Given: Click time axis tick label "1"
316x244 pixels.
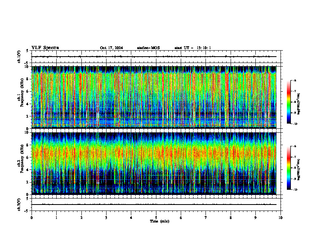Looking at the screenshot, I should (56, 218).
